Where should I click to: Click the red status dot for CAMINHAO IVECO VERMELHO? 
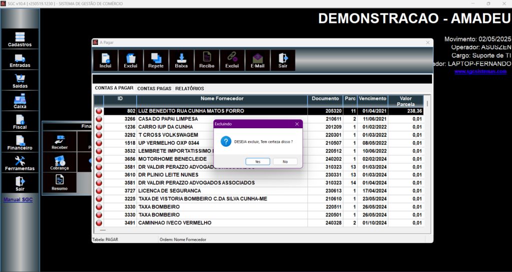(99, 223)
